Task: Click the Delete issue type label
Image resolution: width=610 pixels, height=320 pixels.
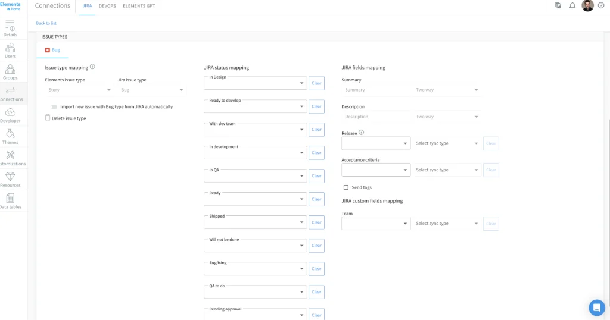Action: 69,118
